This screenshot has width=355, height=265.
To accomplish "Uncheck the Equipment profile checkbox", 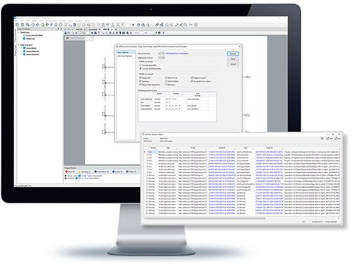I will tap(141, 77).
